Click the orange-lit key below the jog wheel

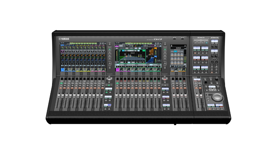click(x=210, y=109)
